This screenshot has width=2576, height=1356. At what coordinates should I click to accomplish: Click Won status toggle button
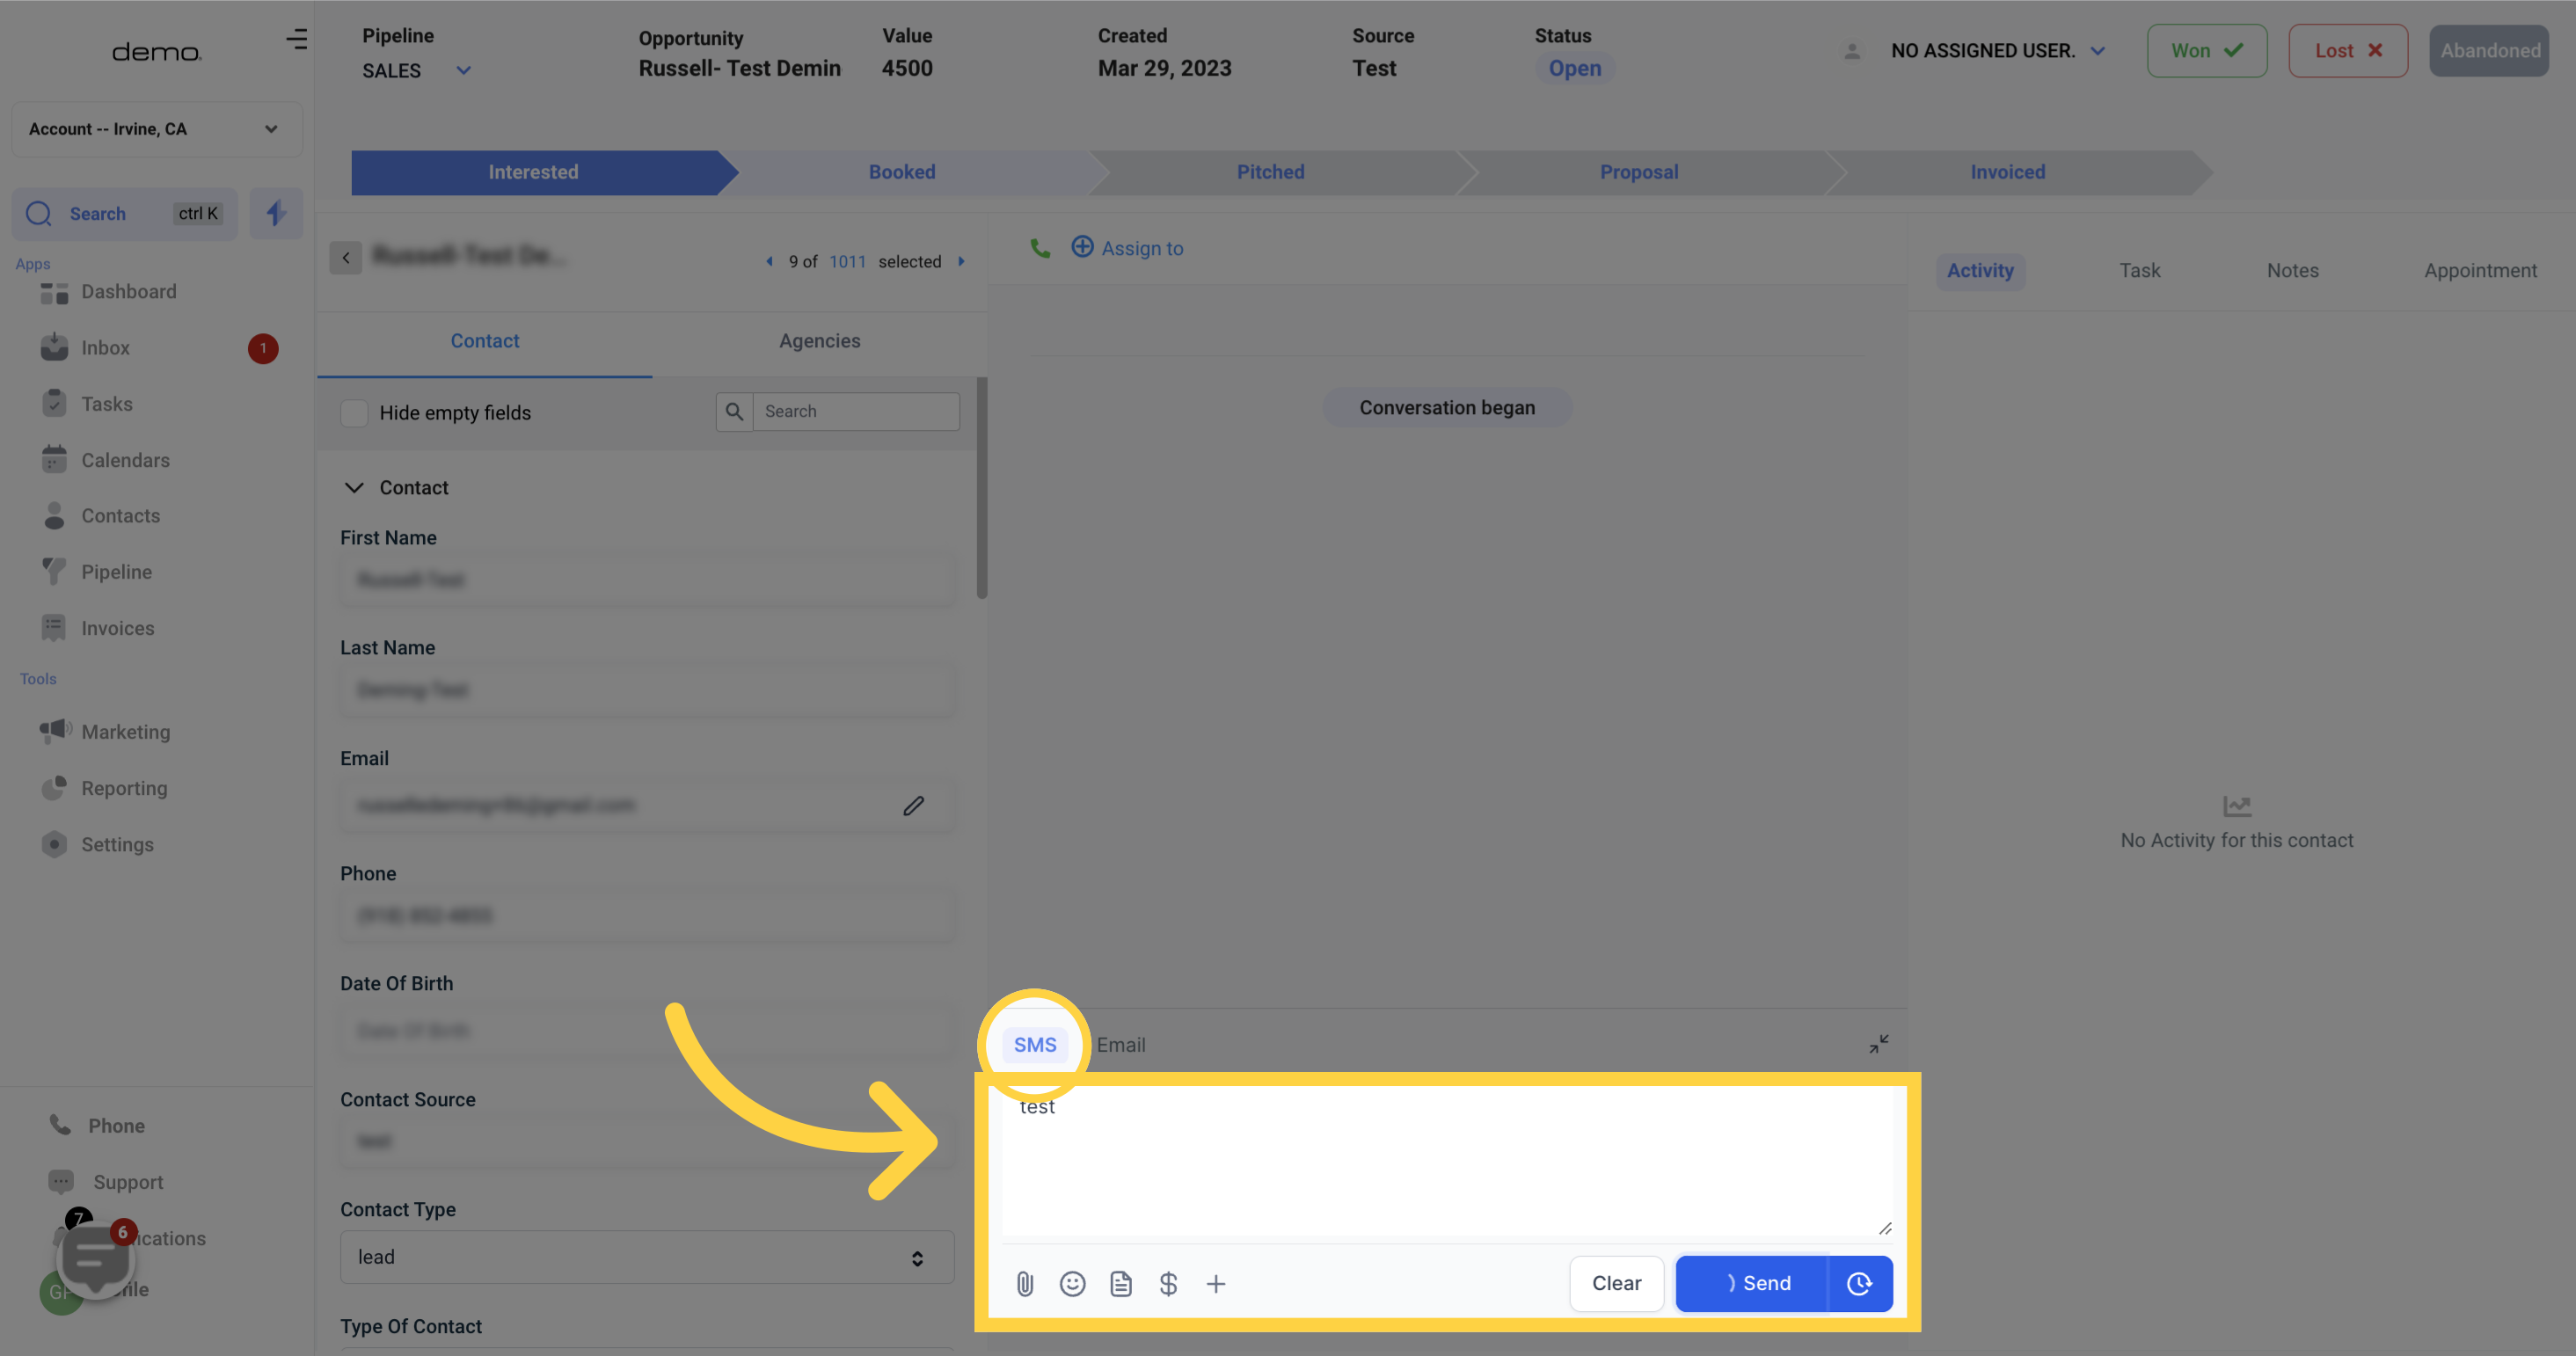click(x=2205, y=49)
